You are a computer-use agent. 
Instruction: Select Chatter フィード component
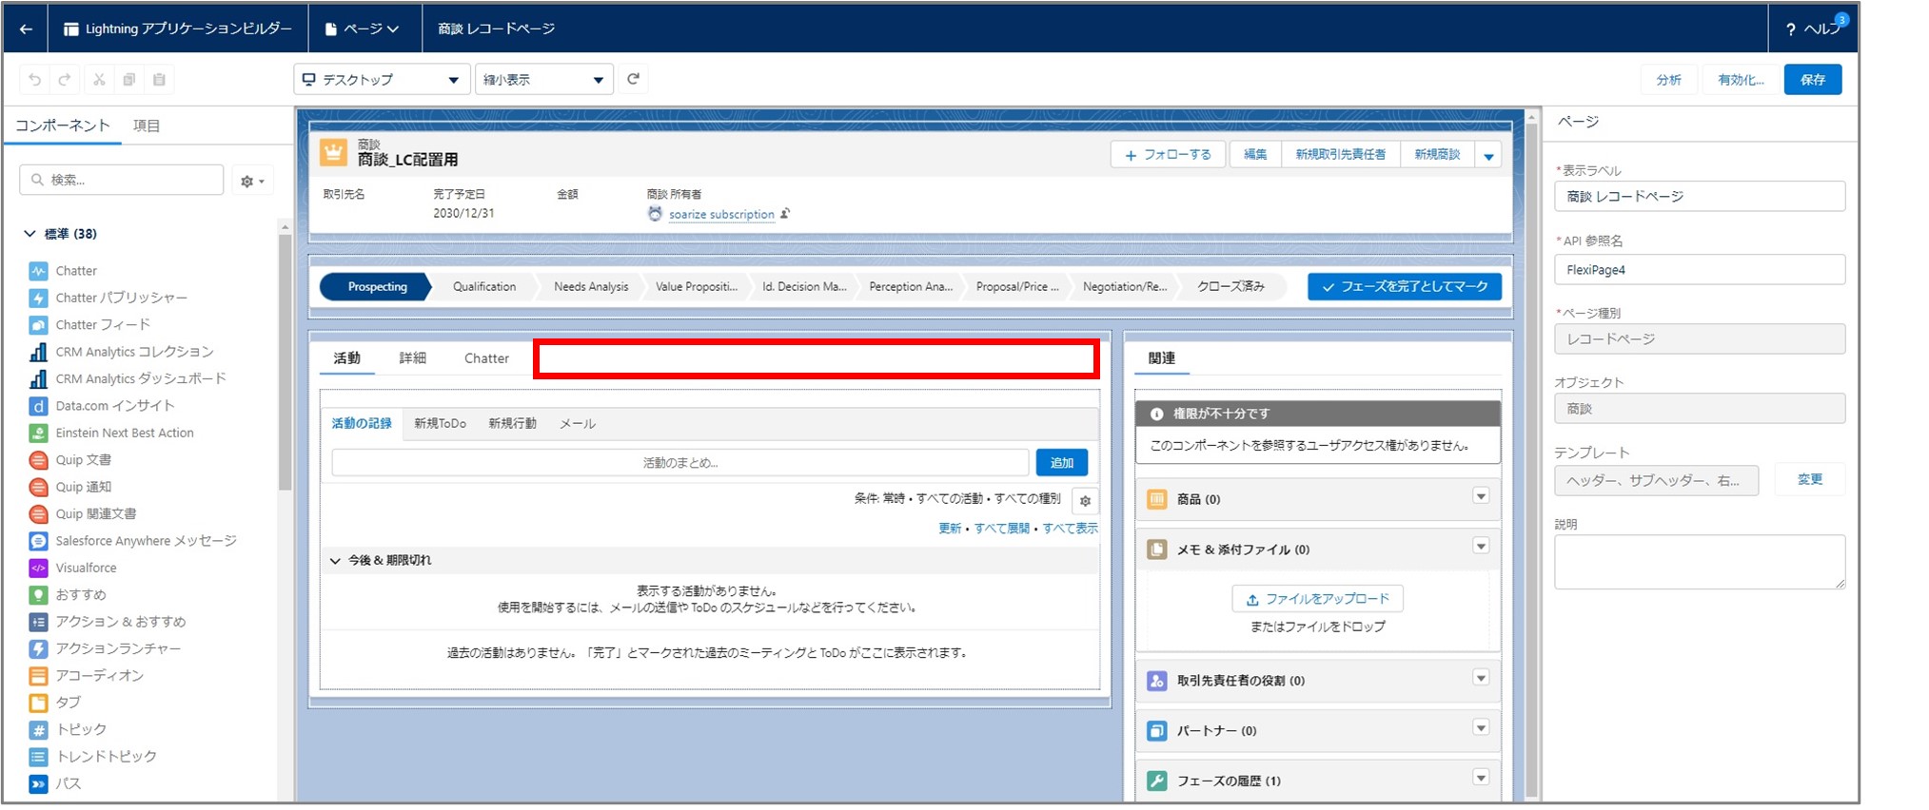[x=90, y=325]
